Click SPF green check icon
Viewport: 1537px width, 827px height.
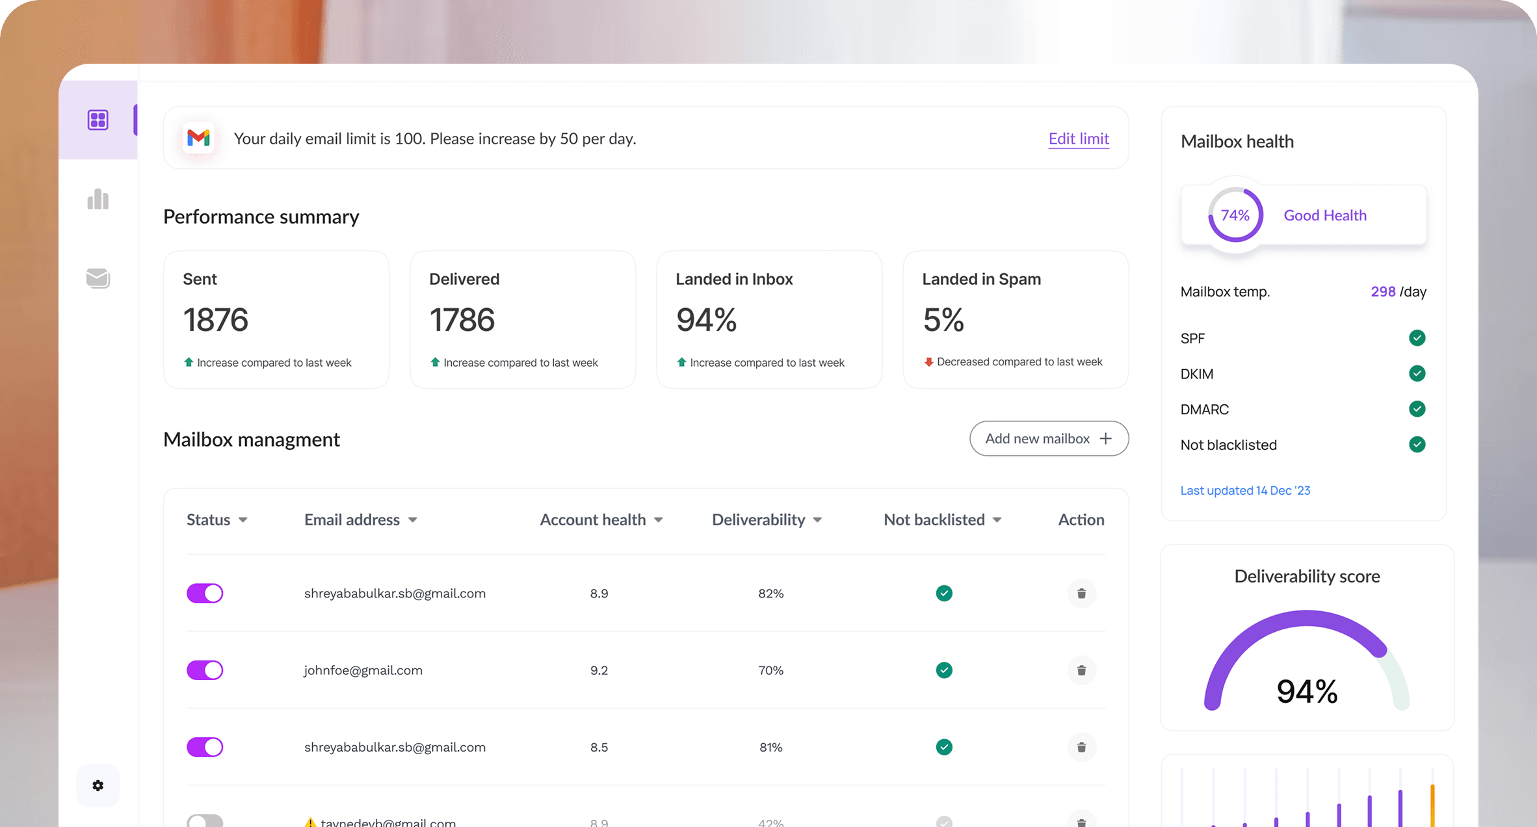(1417, 338)
